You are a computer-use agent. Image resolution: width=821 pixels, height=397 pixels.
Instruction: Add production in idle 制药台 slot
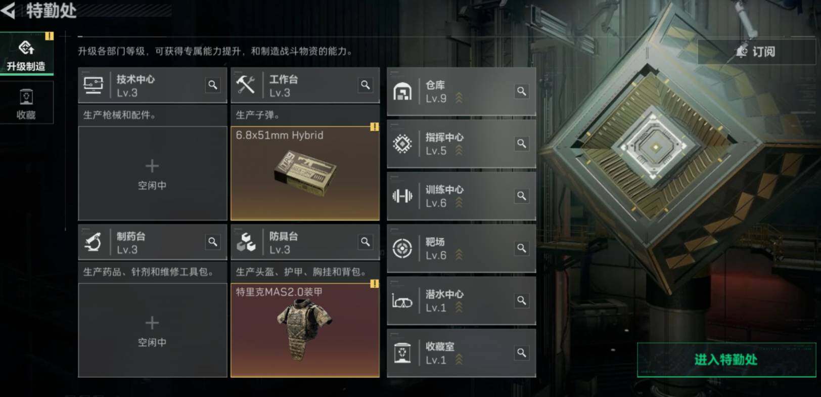click(152, 330)
